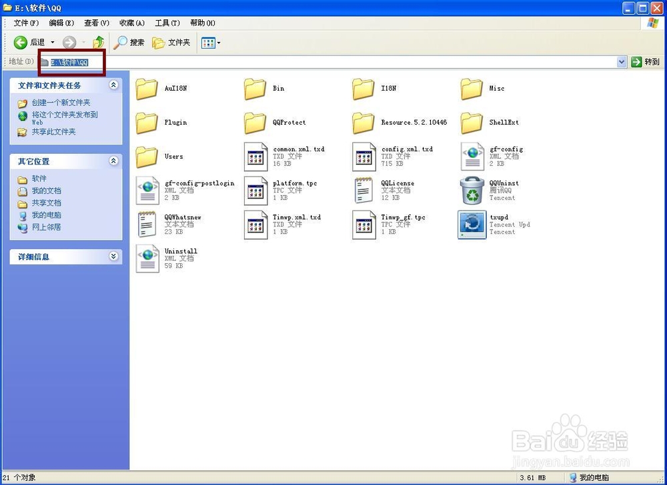Click the Windows flag logo
The width and height of the screenshot is (667, 485).
(x=653, y=23)
